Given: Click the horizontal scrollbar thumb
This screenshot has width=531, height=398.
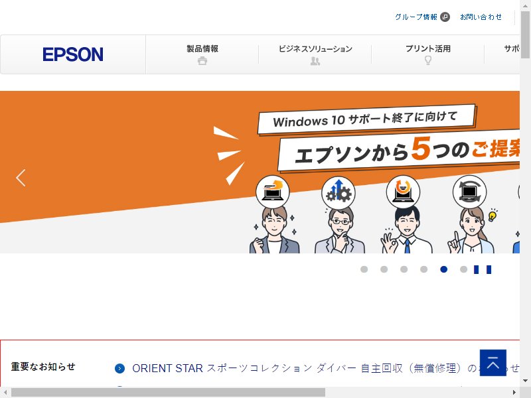Looking at the screenshot, I should (168, 393).
